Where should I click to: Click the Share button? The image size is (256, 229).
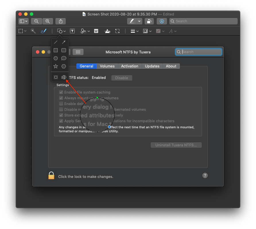pyautogui.click(x=61, y=21)
